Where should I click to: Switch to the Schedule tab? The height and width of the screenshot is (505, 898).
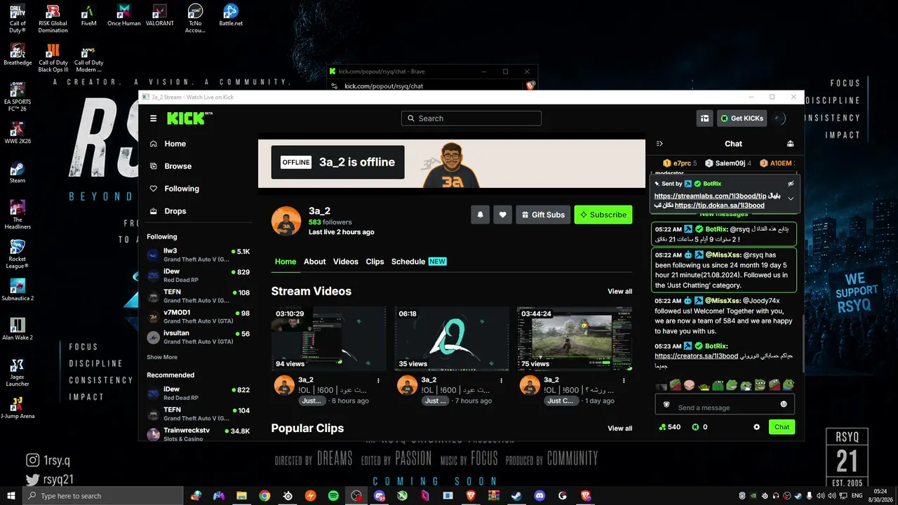coord(419,262)
